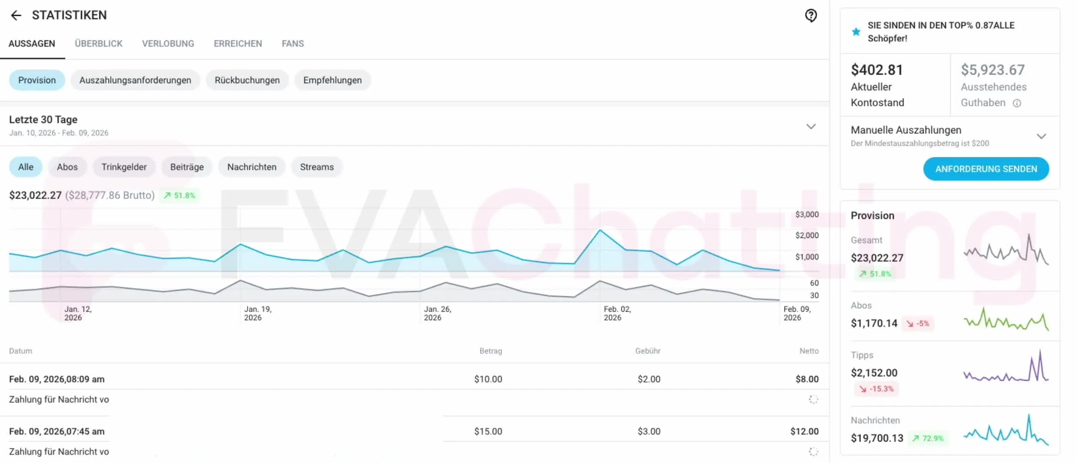The image size is (1078, 463).
Task: Open the FANS tab
Action: point(293,44)
